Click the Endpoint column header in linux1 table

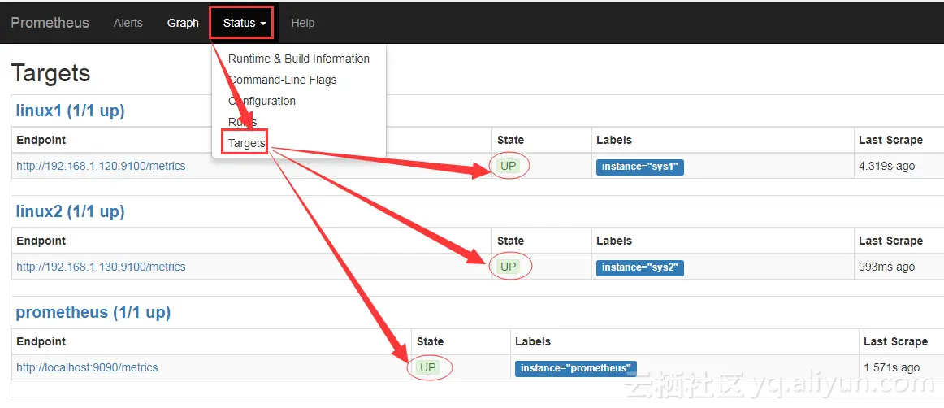coord(41,140)
